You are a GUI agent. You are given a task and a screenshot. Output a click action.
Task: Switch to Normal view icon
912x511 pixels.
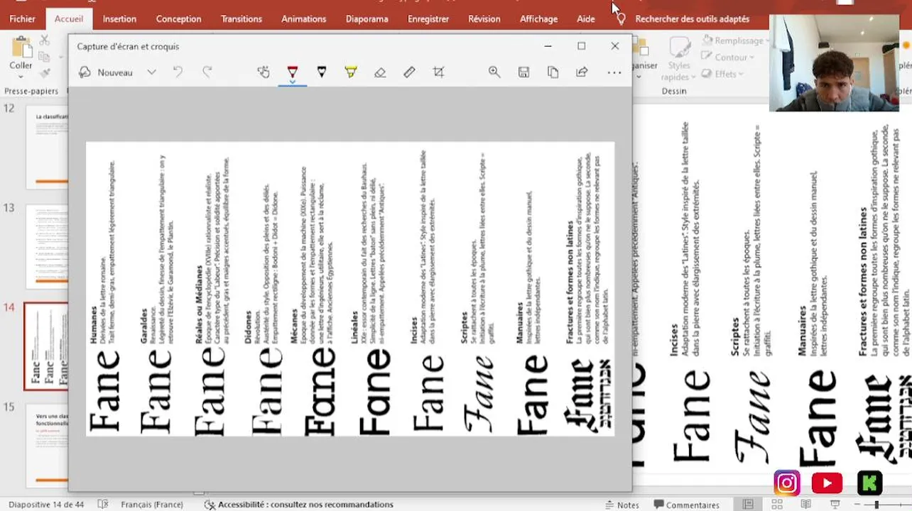point(748,505)
